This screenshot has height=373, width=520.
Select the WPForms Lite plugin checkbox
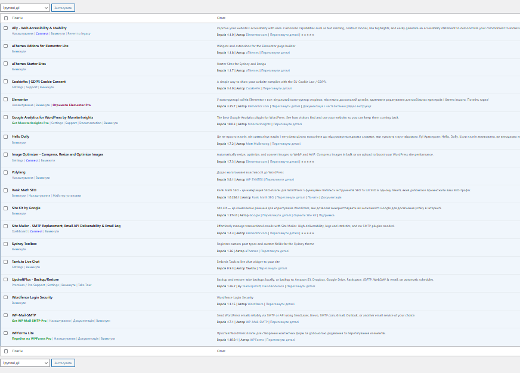(x=5, y=333)
